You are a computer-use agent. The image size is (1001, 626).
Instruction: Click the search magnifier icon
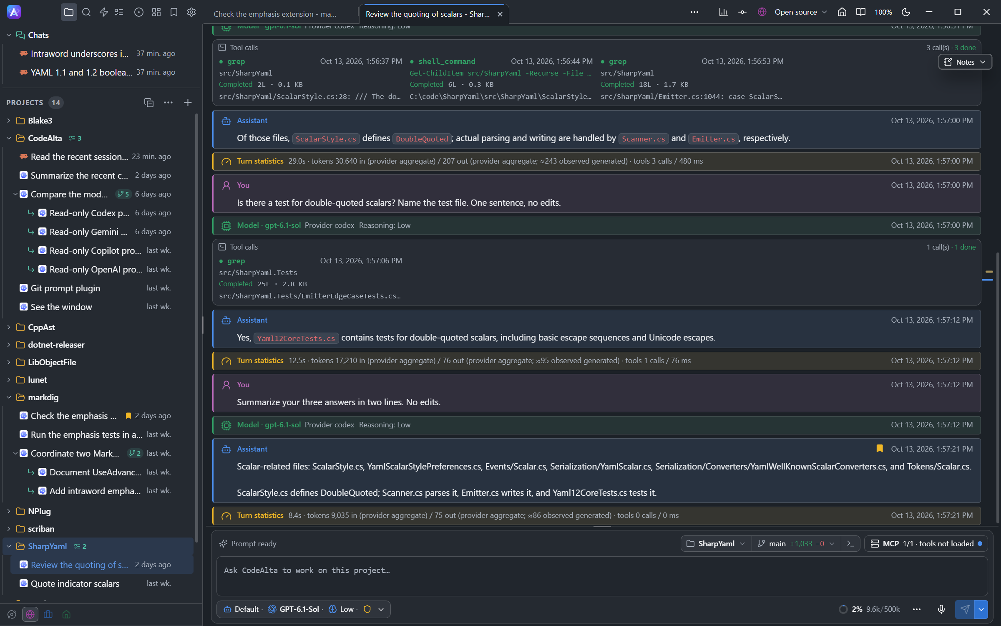tap(86, 12)
